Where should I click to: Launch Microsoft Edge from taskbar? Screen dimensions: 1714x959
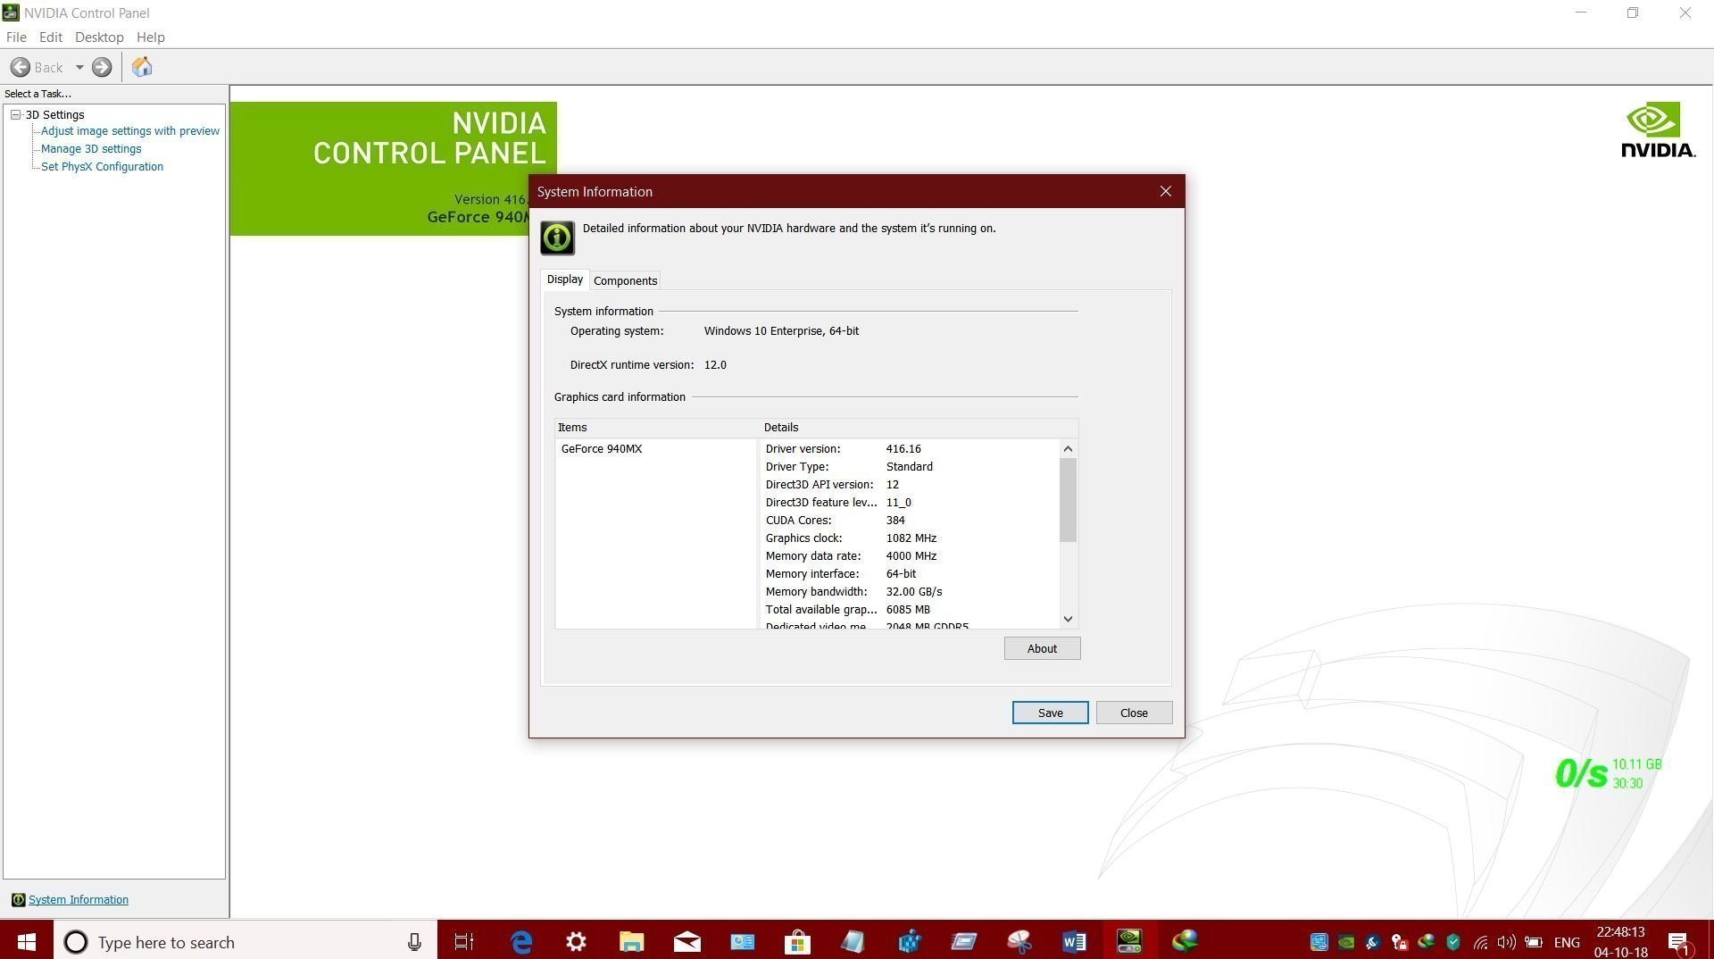[x=521, y=942]
